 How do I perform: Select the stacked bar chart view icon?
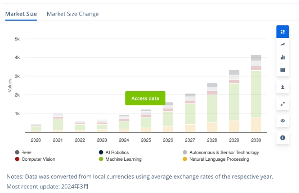click(x=282, y=32)
